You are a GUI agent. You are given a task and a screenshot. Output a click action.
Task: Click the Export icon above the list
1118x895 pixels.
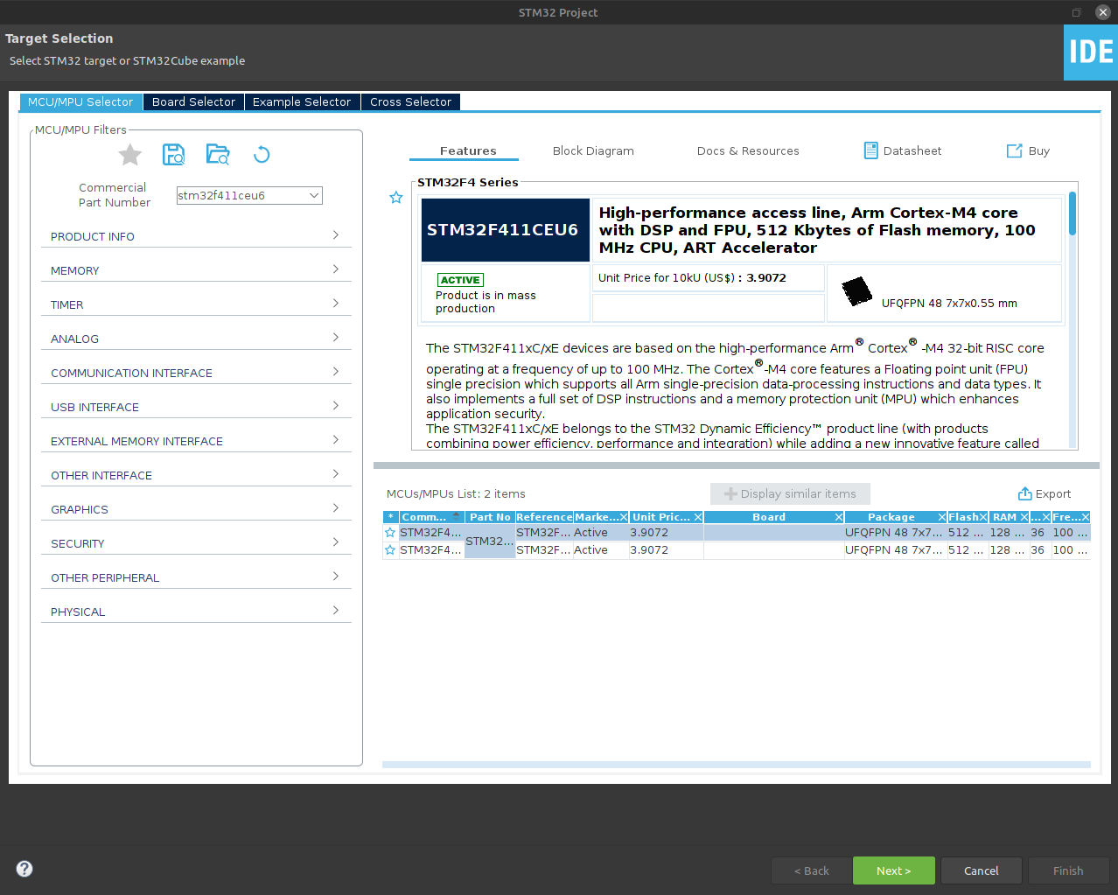[x=1025, y=493]
